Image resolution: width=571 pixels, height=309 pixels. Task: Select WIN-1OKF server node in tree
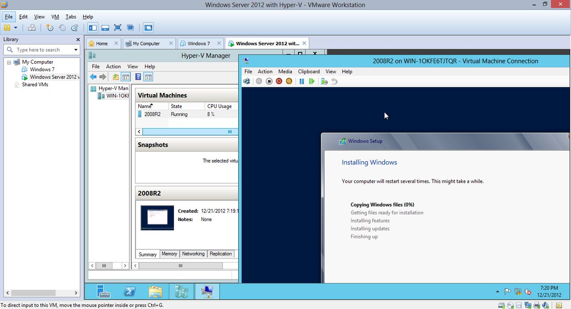[114, 96]
